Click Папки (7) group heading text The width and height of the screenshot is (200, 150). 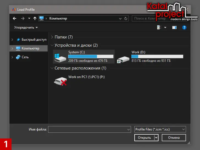tap(64, 37)
